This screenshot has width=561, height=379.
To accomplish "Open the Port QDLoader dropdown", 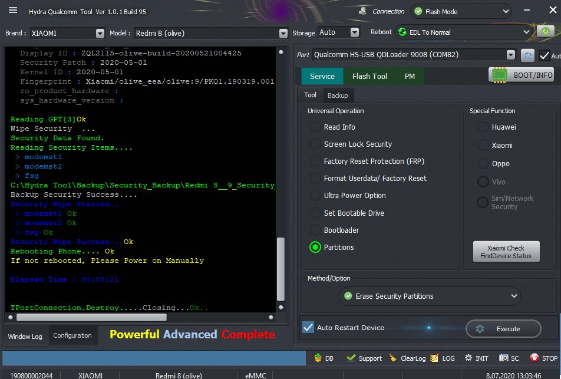I will pos(511,55).
